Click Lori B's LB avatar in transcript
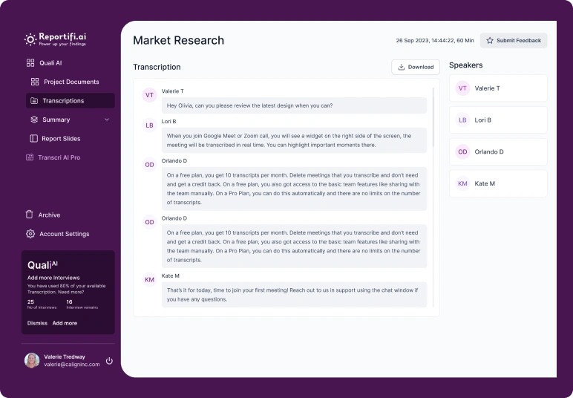 (x=149, y=125)
